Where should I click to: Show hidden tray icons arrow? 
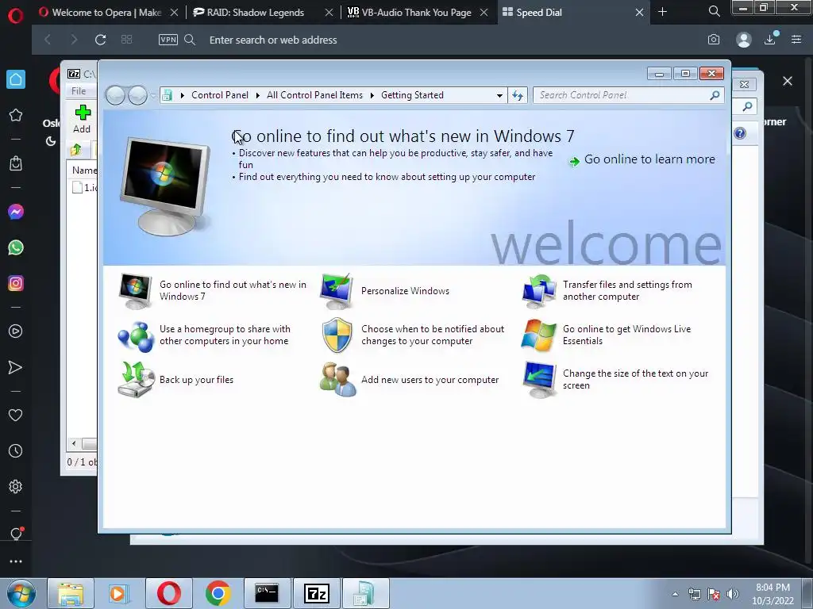(x=675, y=594)
